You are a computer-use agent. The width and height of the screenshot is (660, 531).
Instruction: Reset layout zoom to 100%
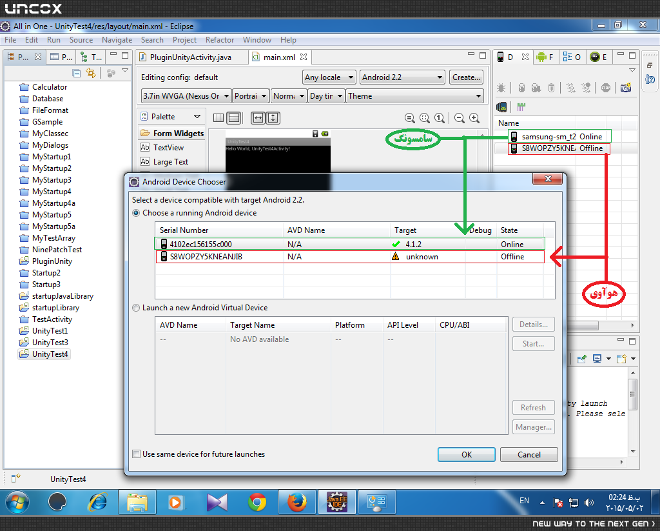(440, 118)
